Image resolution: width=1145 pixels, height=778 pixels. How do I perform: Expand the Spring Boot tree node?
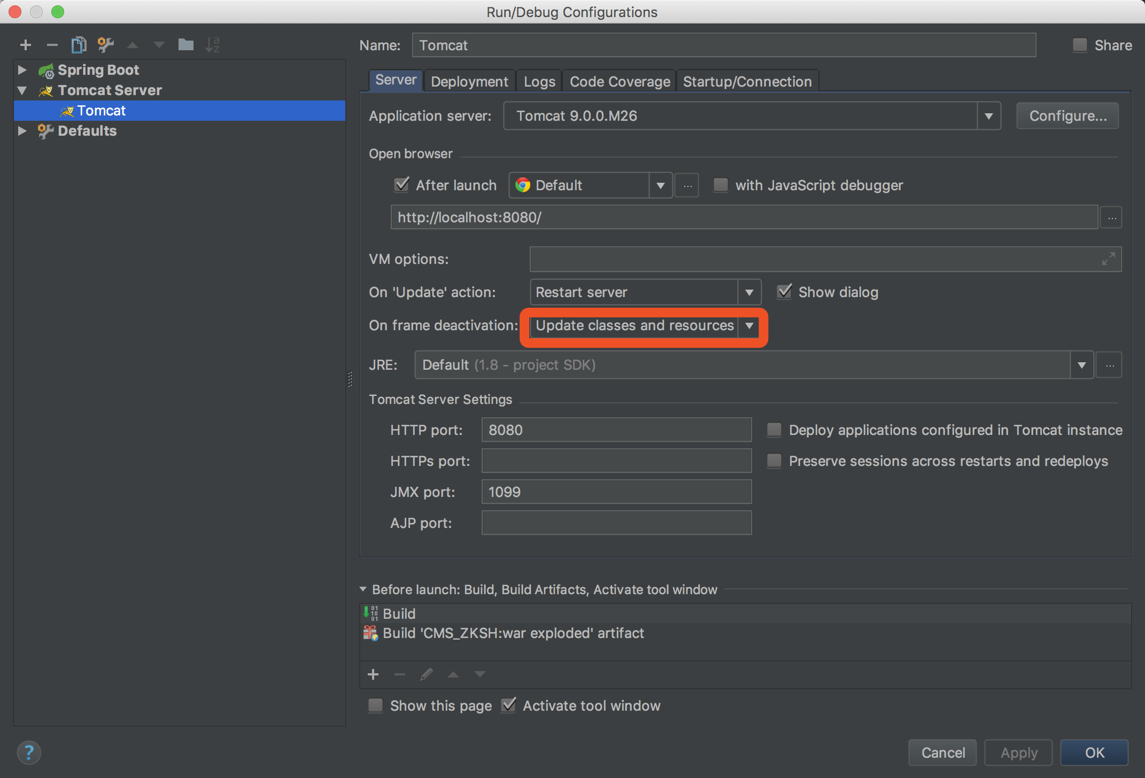(22, 70)
